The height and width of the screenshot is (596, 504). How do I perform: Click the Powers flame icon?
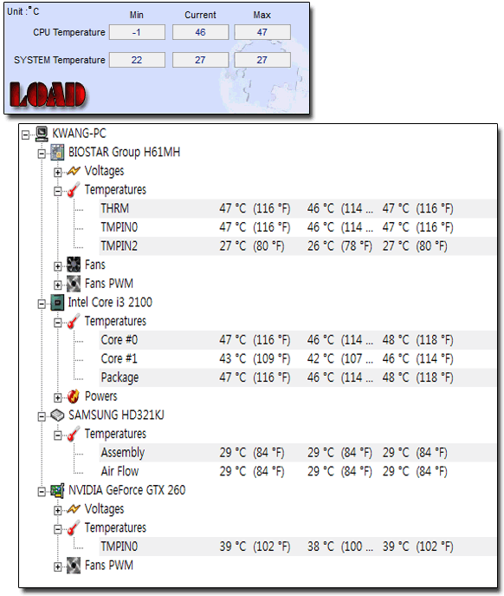(x=74, y=396)
